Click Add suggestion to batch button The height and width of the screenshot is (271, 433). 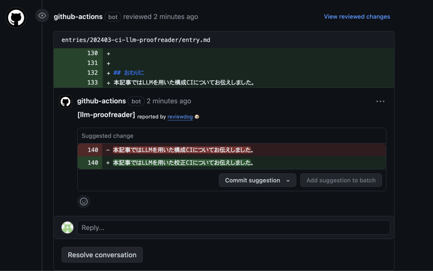click(x=341, y=180)
